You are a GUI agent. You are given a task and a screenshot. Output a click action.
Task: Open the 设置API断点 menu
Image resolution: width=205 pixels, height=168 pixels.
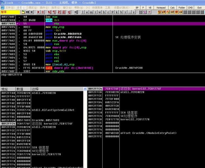pyautogui.click(x=122, y=8)
